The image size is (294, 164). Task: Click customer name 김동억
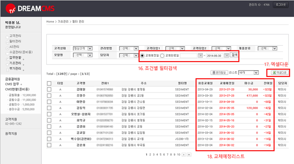(81, 108)
